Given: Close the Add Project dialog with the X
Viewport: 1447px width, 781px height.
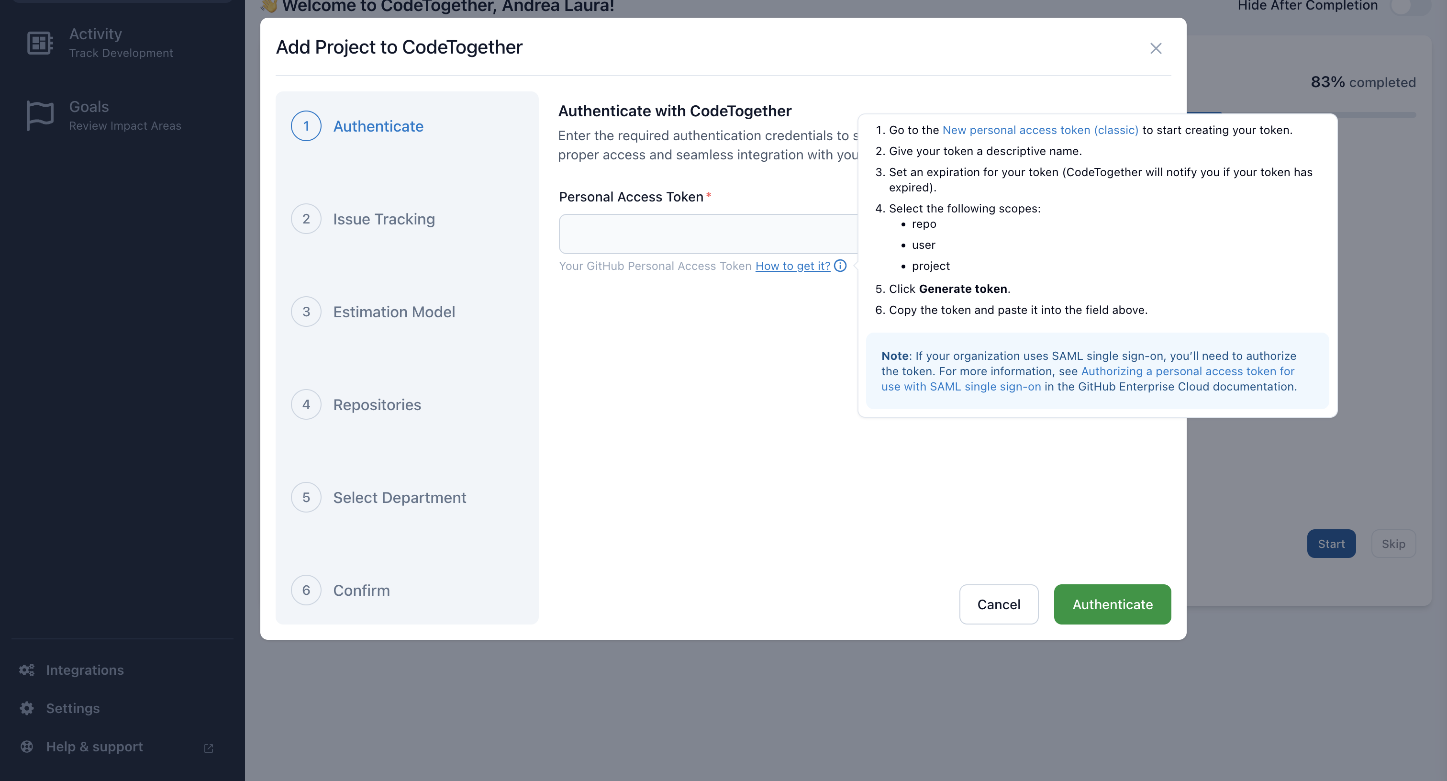Looking at the screenshot, I should coord(1156,48).
